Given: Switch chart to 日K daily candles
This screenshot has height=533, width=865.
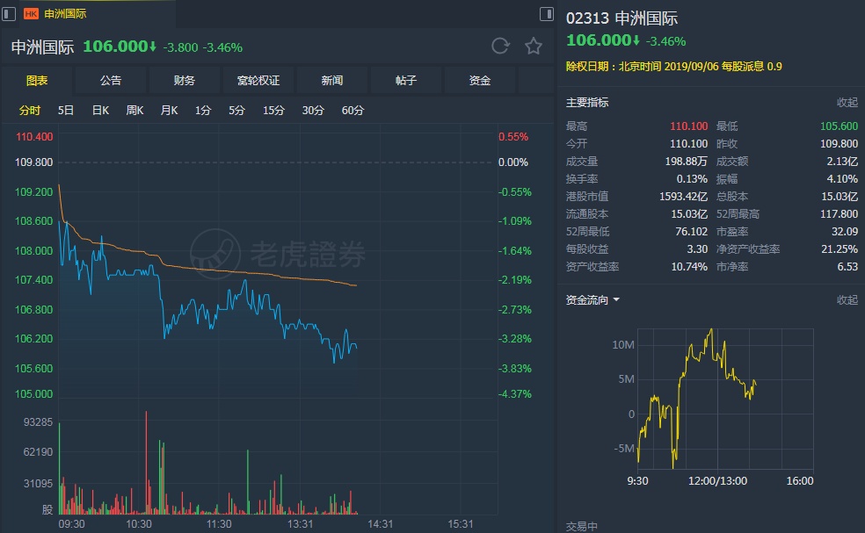Looking at the screenshot, I should [x=100, y=111].
